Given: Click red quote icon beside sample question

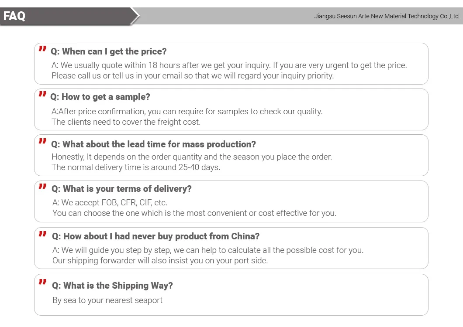Looking at the screenshot, I should [x=42, y=94].
